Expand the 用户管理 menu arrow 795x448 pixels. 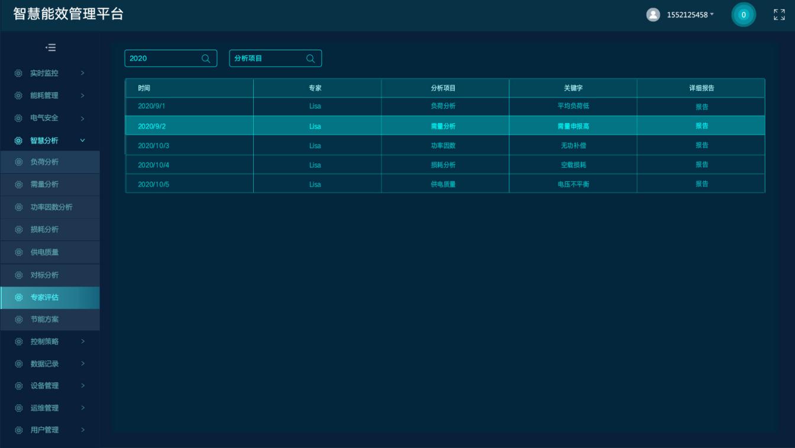tap(82, 430)
